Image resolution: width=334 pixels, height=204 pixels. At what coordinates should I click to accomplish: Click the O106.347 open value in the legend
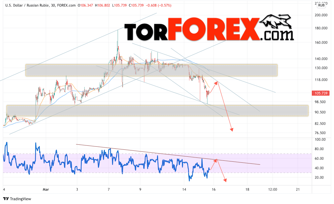pyautogui.click(x=85, y=5)
